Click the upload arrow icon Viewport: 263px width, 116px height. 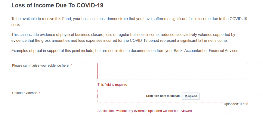pyautogui.click(x=186, y=96)
